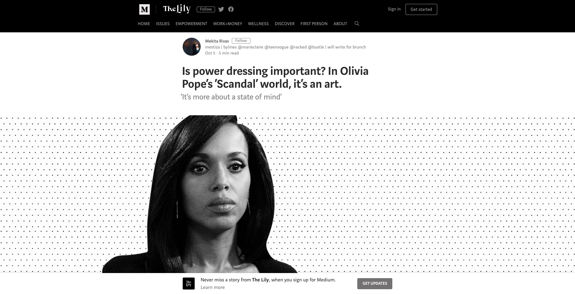Follow author Mekita Rivas

point(241,41)
